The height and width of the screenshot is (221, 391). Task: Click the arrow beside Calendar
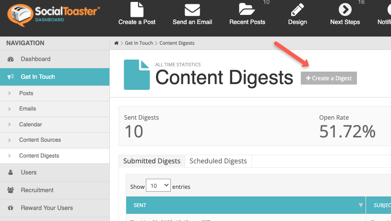click(x=10, y=124)
